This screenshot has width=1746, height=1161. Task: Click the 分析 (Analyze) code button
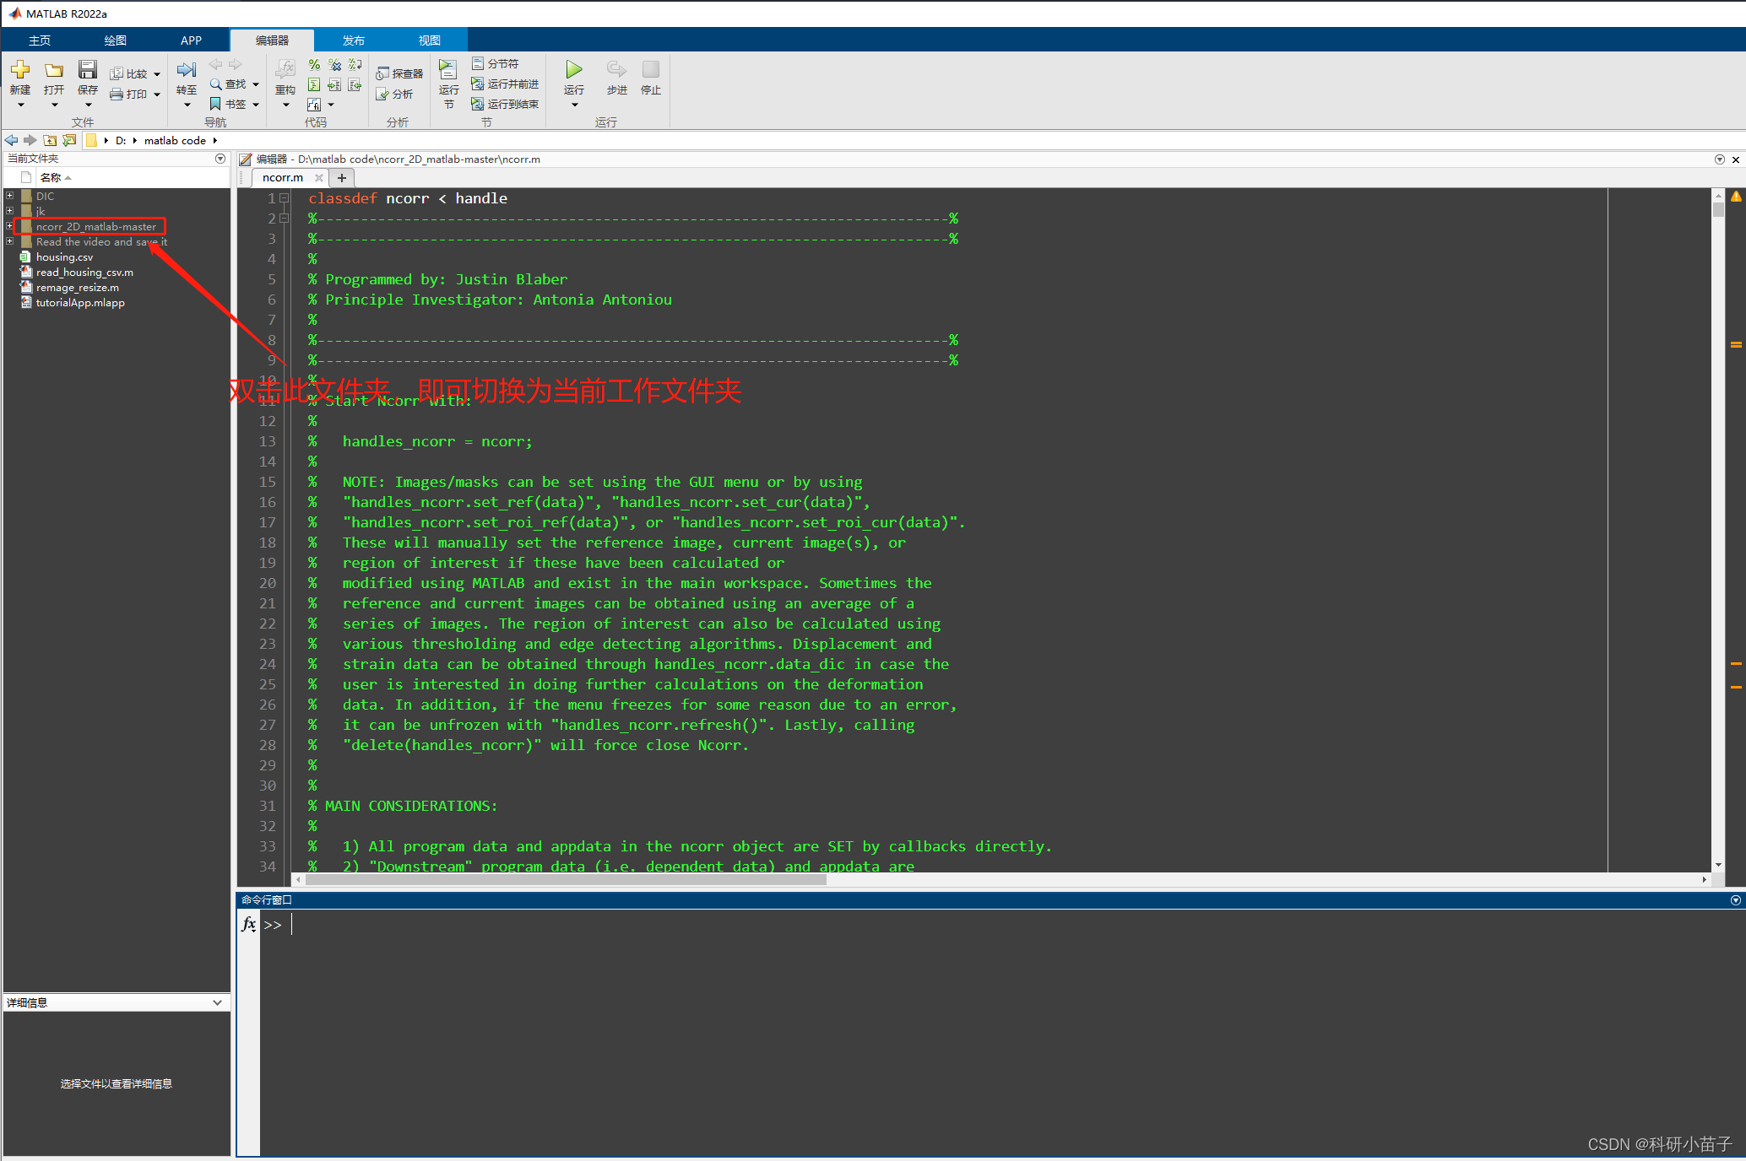coord(394,94)
